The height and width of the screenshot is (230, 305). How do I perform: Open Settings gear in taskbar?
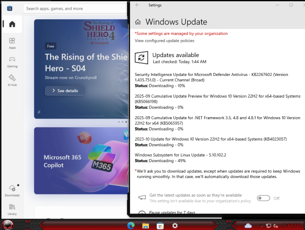[175, 226]
